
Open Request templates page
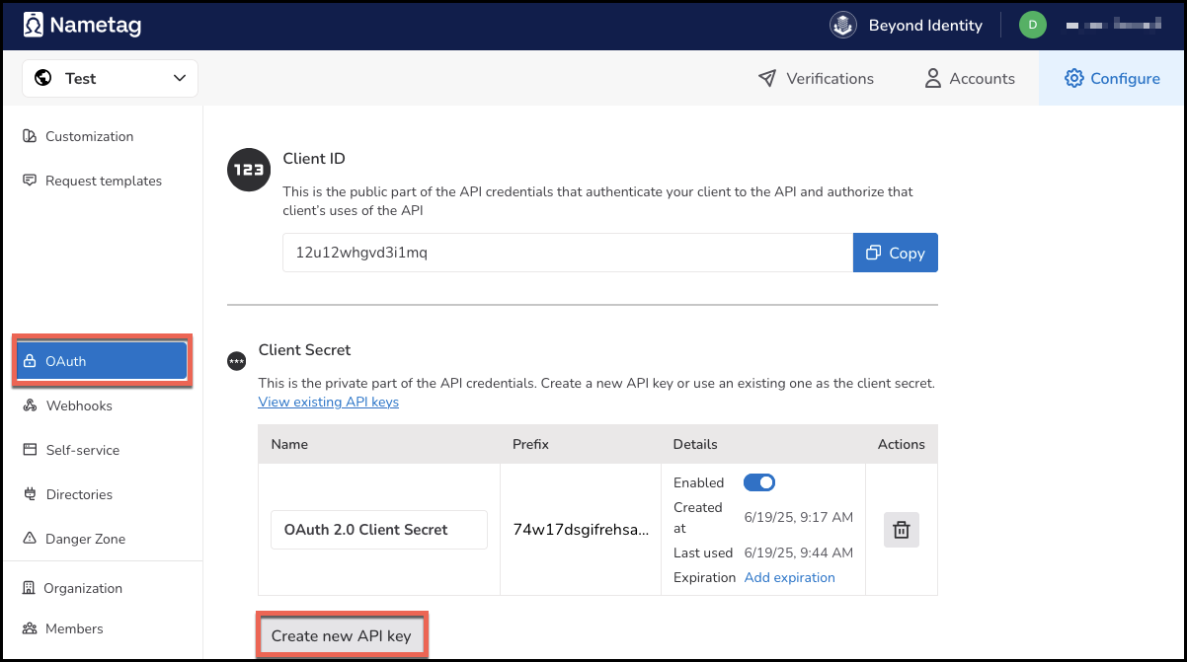tap(103, 181)
